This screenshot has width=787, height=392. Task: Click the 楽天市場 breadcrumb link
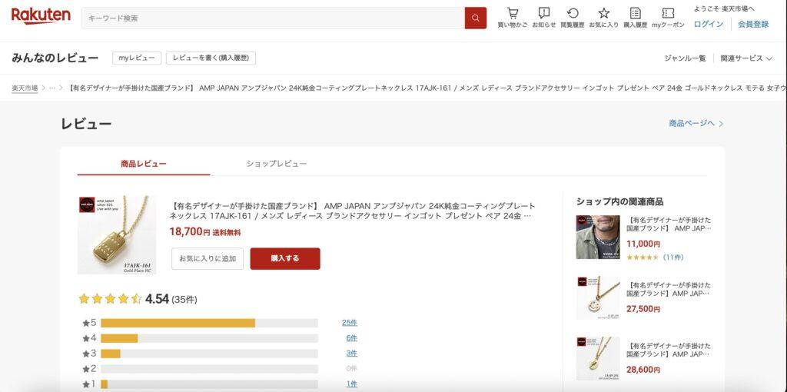click(x=25, y=88)
